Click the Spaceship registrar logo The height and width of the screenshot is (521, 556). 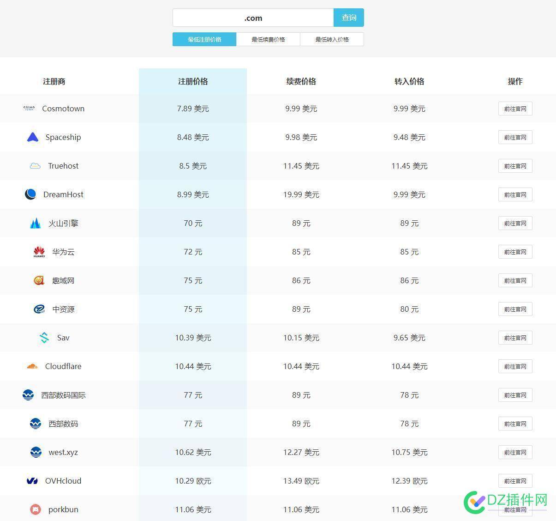33,137
